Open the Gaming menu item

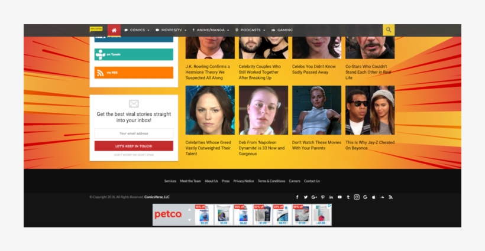tap(282, 30)
